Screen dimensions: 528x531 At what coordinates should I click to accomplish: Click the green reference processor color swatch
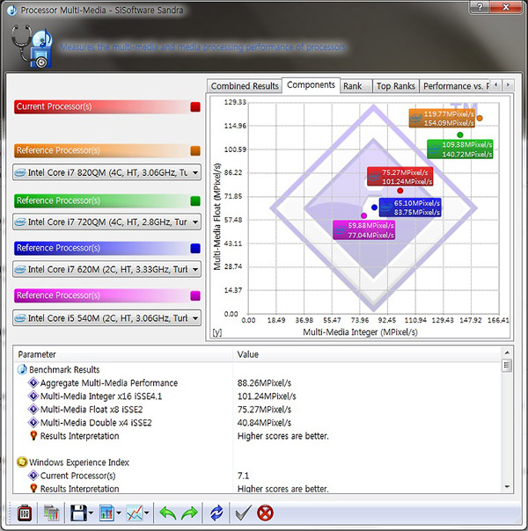(195, 200)
